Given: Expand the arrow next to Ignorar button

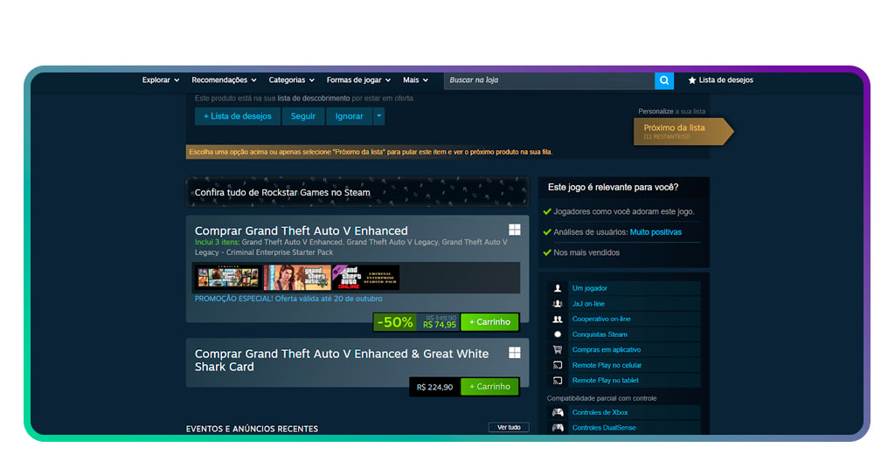Looking at the screenshot, I should (x=378, y=116).
